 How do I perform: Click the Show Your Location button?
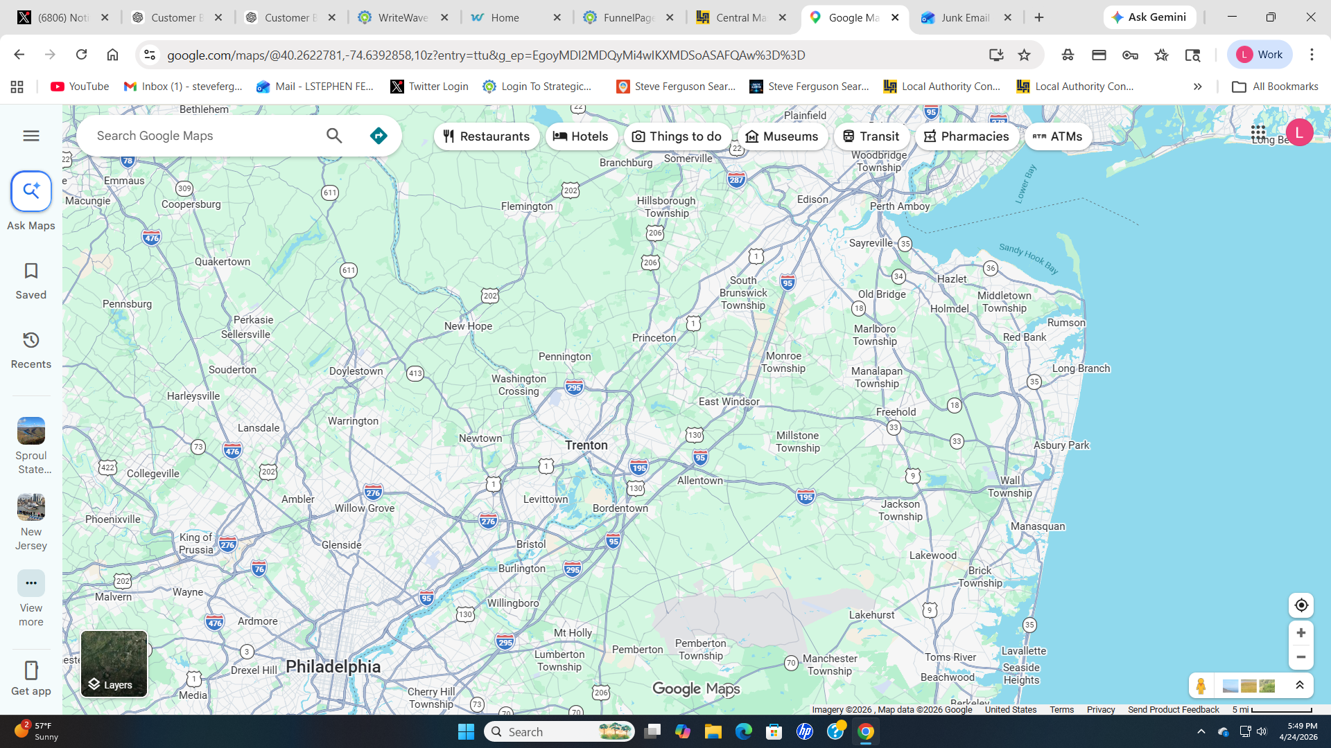click(1301, 605)
